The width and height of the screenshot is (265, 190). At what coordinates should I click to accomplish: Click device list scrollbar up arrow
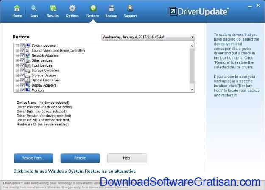tap(192, 46)
